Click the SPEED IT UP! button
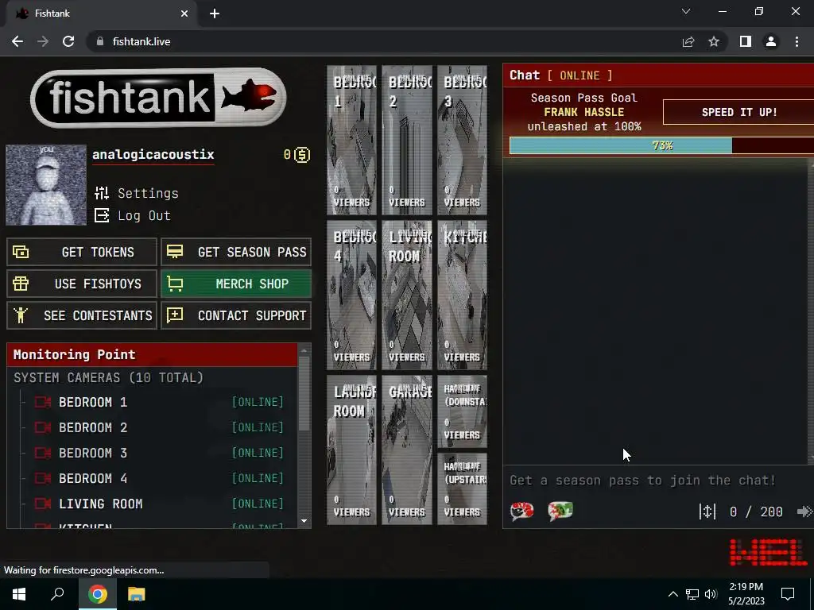The height and width of the screenshot is (610, 814). [x=738, y=112]
